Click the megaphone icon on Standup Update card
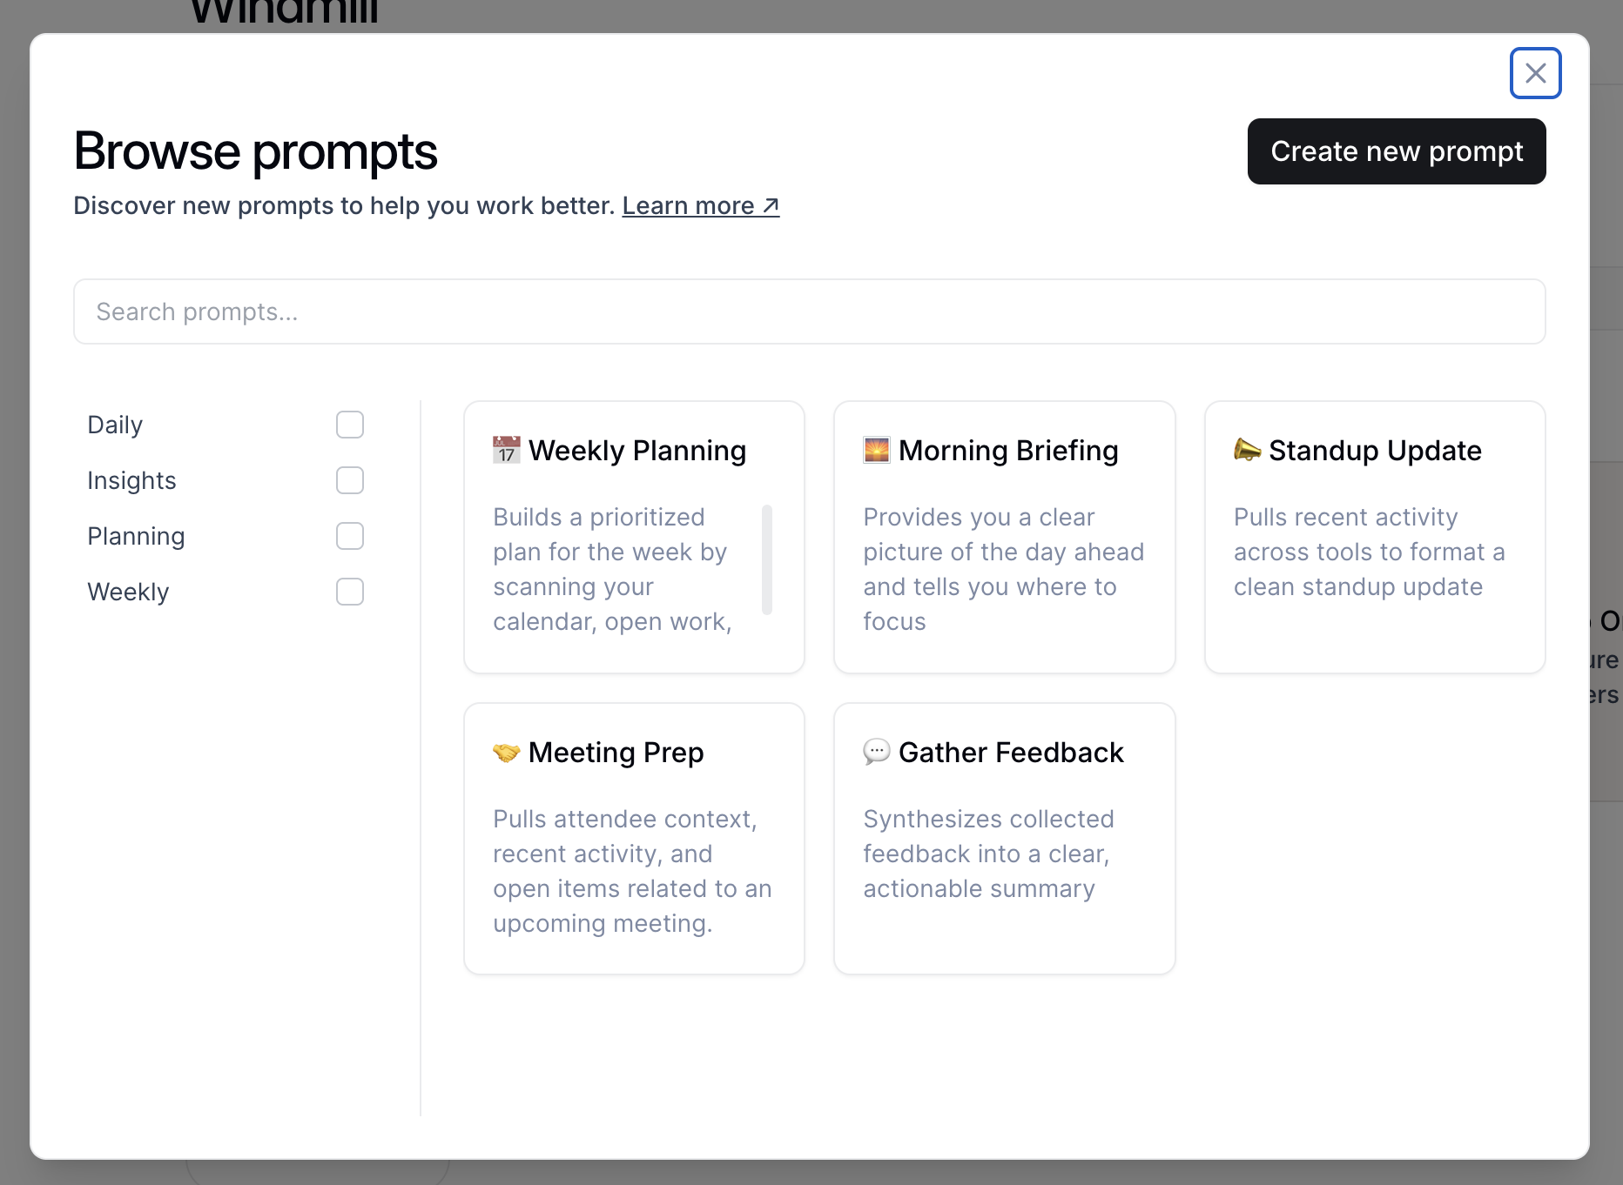The width and height of the screenshot is (1623, 1185). (x=1247, y=450)
